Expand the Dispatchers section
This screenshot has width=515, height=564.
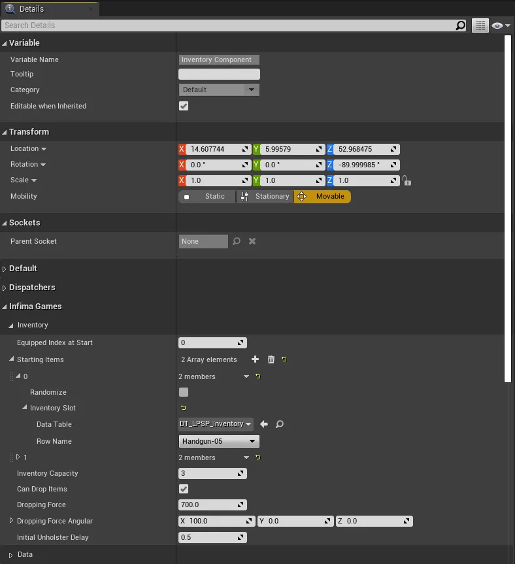(x=32, y=288)
